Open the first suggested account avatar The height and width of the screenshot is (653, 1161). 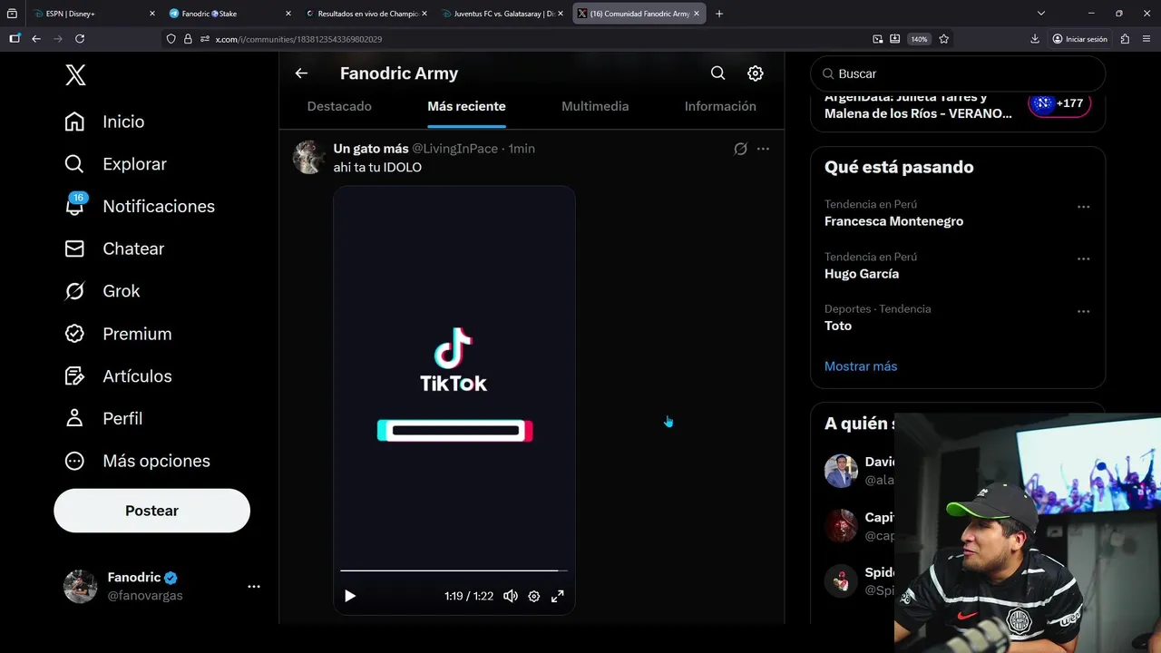841,471
